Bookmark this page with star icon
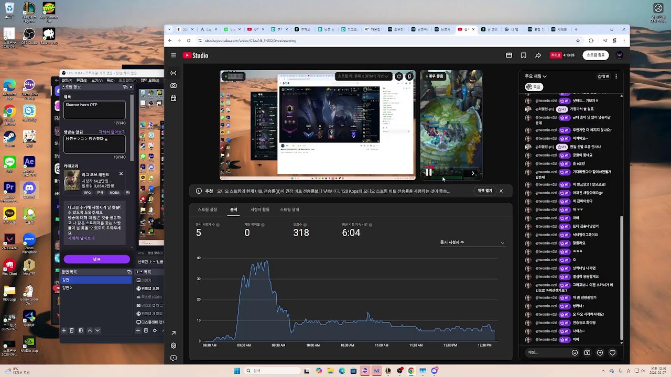Viewport: 671px width, 377px height. pos(578,40)
